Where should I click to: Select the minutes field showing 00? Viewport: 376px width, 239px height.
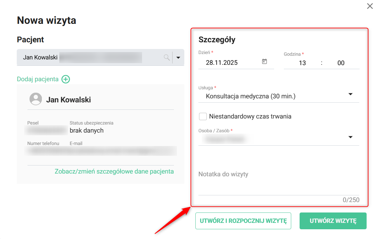341,63
